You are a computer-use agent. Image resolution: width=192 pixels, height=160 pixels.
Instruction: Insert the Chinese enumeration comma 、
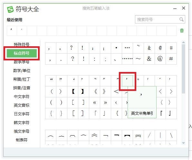click(x=116, y=59)
